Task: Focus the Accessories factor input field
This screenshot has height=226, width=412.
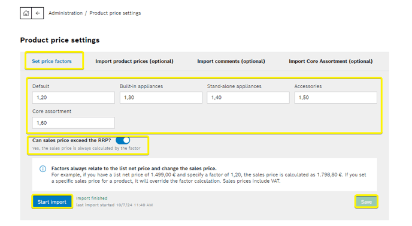Action: click(x=335, y=98)
